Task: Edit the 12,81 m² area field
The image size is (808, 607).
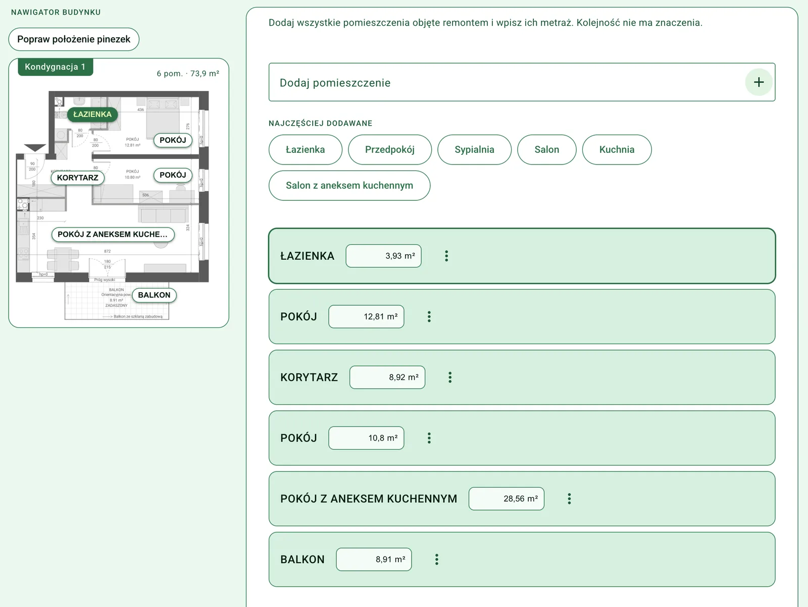Action: [x=366, y=317]
